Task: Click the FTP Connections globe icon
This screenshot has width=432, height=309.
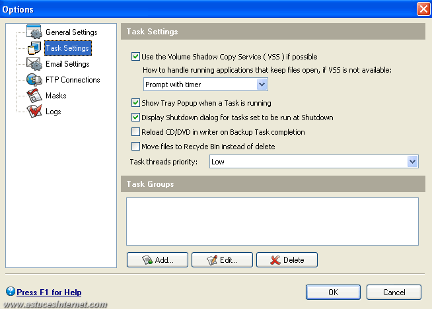Action: (34, 80)
